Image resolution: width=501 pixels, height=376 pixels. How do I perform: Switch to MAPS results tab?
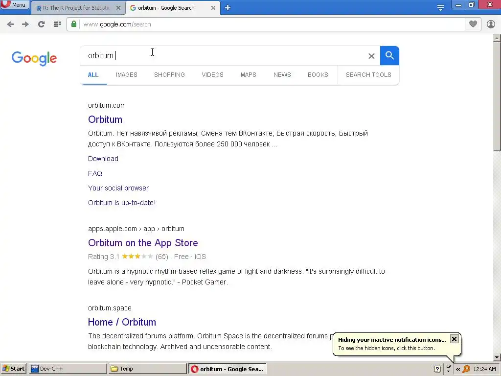(x=248, y=75)
